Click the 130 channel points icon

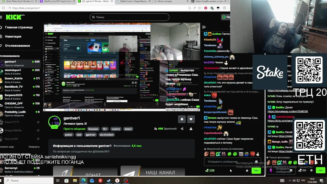tap(210, 170)
